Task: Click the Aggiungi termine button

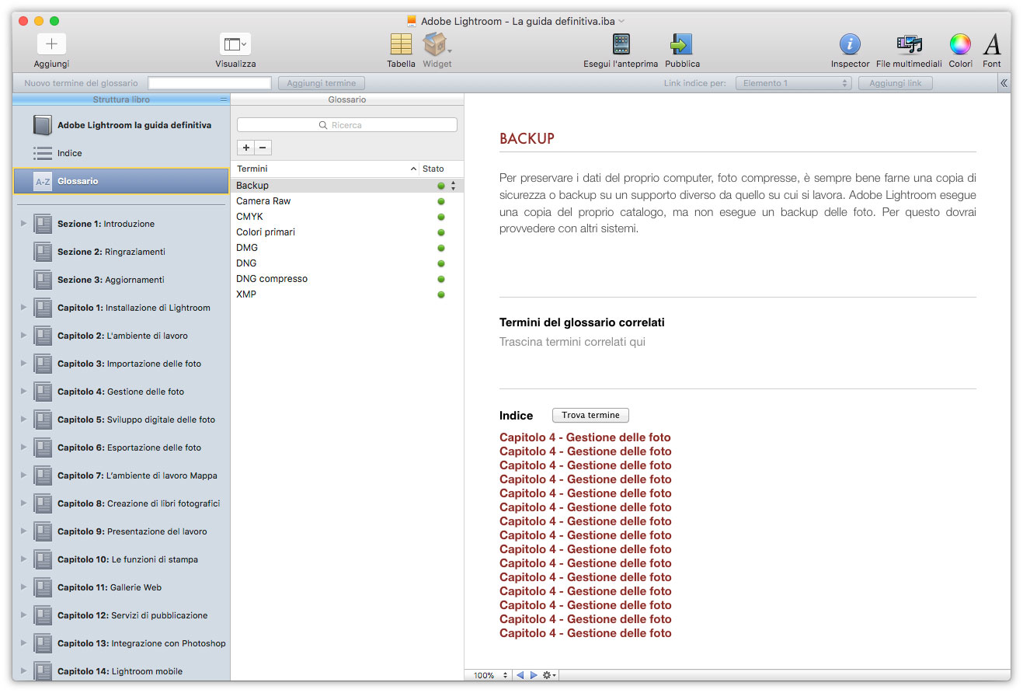Action: tap(322, 83)
